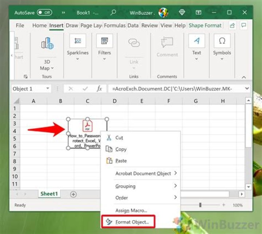Add a new sheet with plus button

pos(74,194)
